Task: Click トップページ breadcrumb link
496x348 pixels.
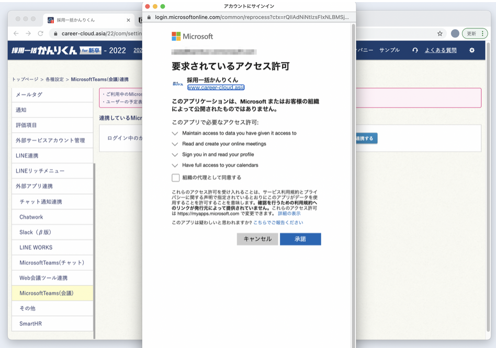Action: (25, 79)
